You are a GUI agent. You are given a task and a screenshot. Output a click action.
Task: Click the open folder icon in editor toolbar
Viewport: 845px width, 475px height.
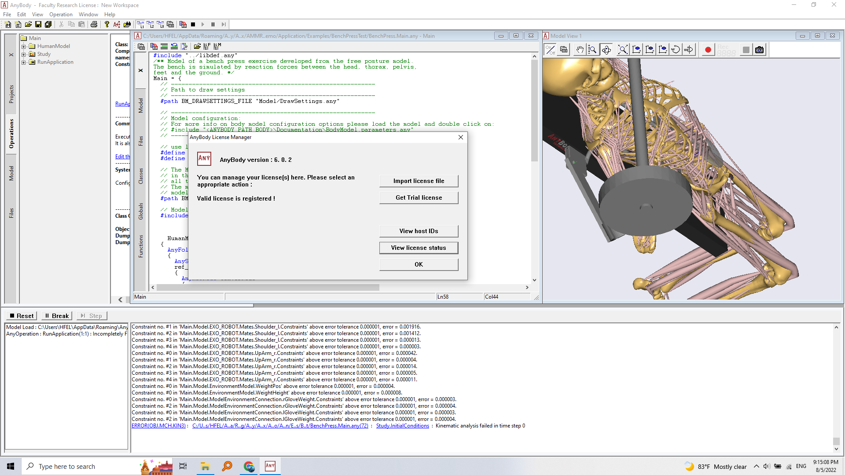pos(197,46)
